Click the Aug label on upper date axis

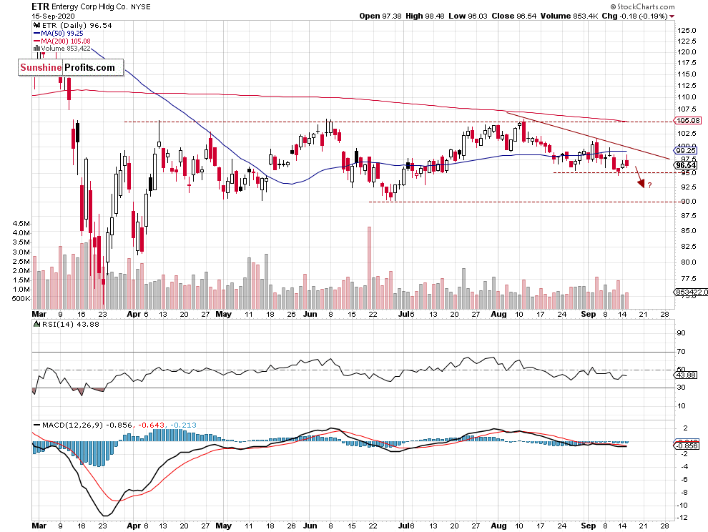pyautogui.click(x=498, y=314)
